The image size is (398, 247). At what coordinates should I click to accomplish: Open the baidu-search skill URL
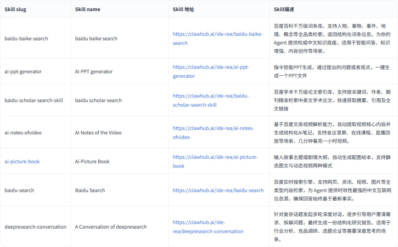(218, 190)
